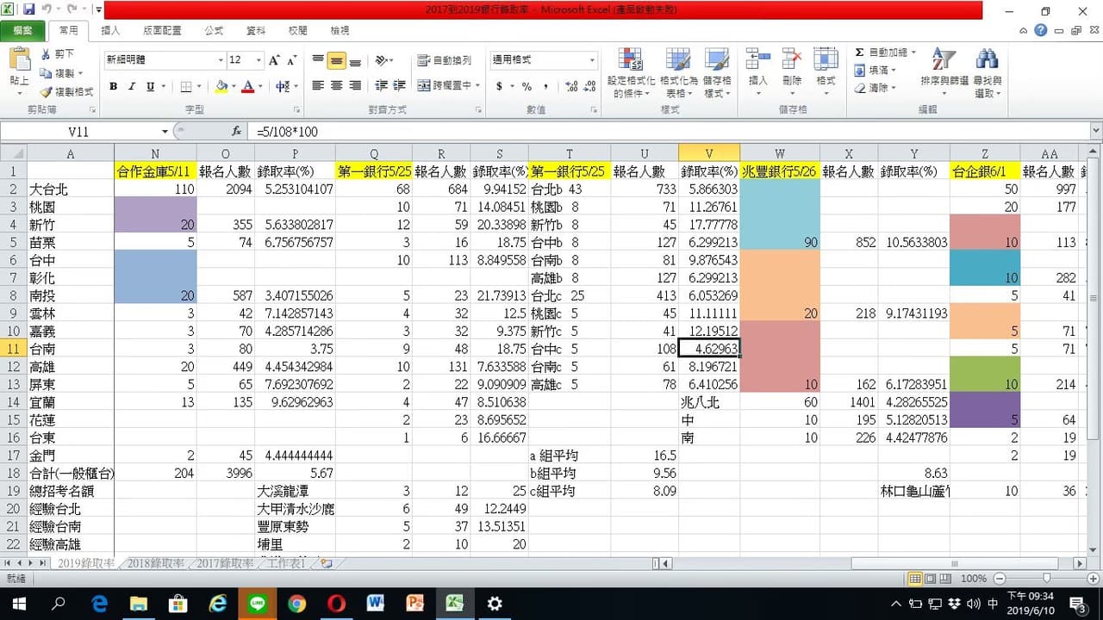Open Find & Select (尋找與選取) binoculars

tap(987, 73)
